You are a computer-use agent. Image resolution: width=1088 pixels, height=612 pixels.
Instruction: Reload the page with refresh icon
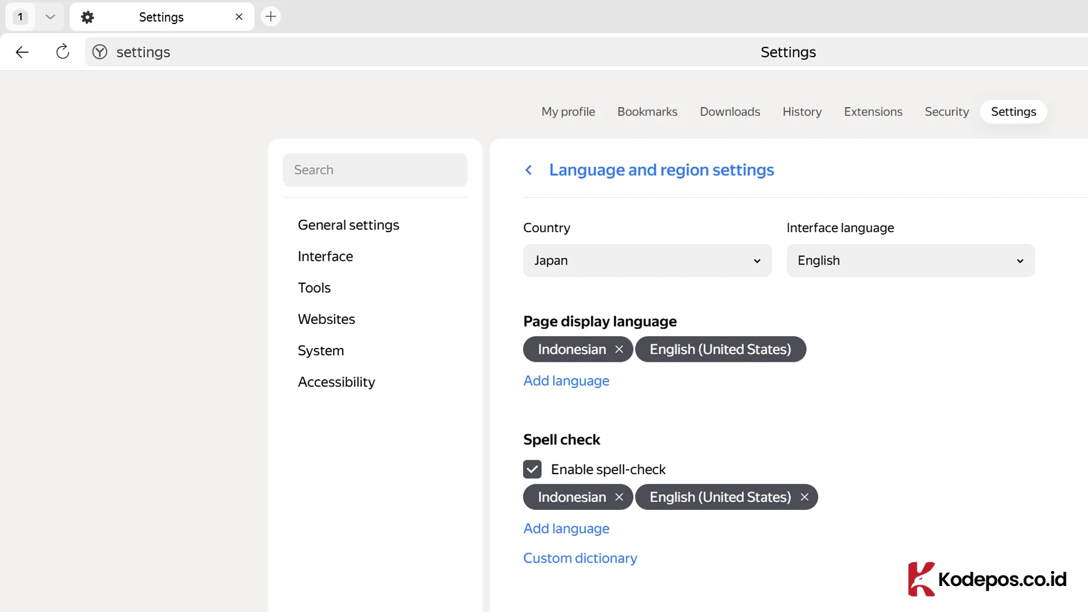coord(62,51)
